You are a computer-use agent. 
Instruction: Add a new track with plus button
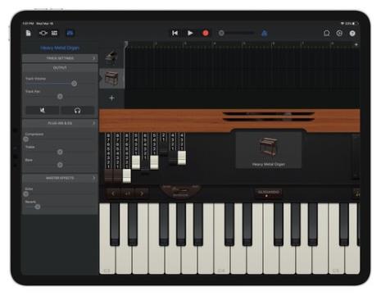111,98
